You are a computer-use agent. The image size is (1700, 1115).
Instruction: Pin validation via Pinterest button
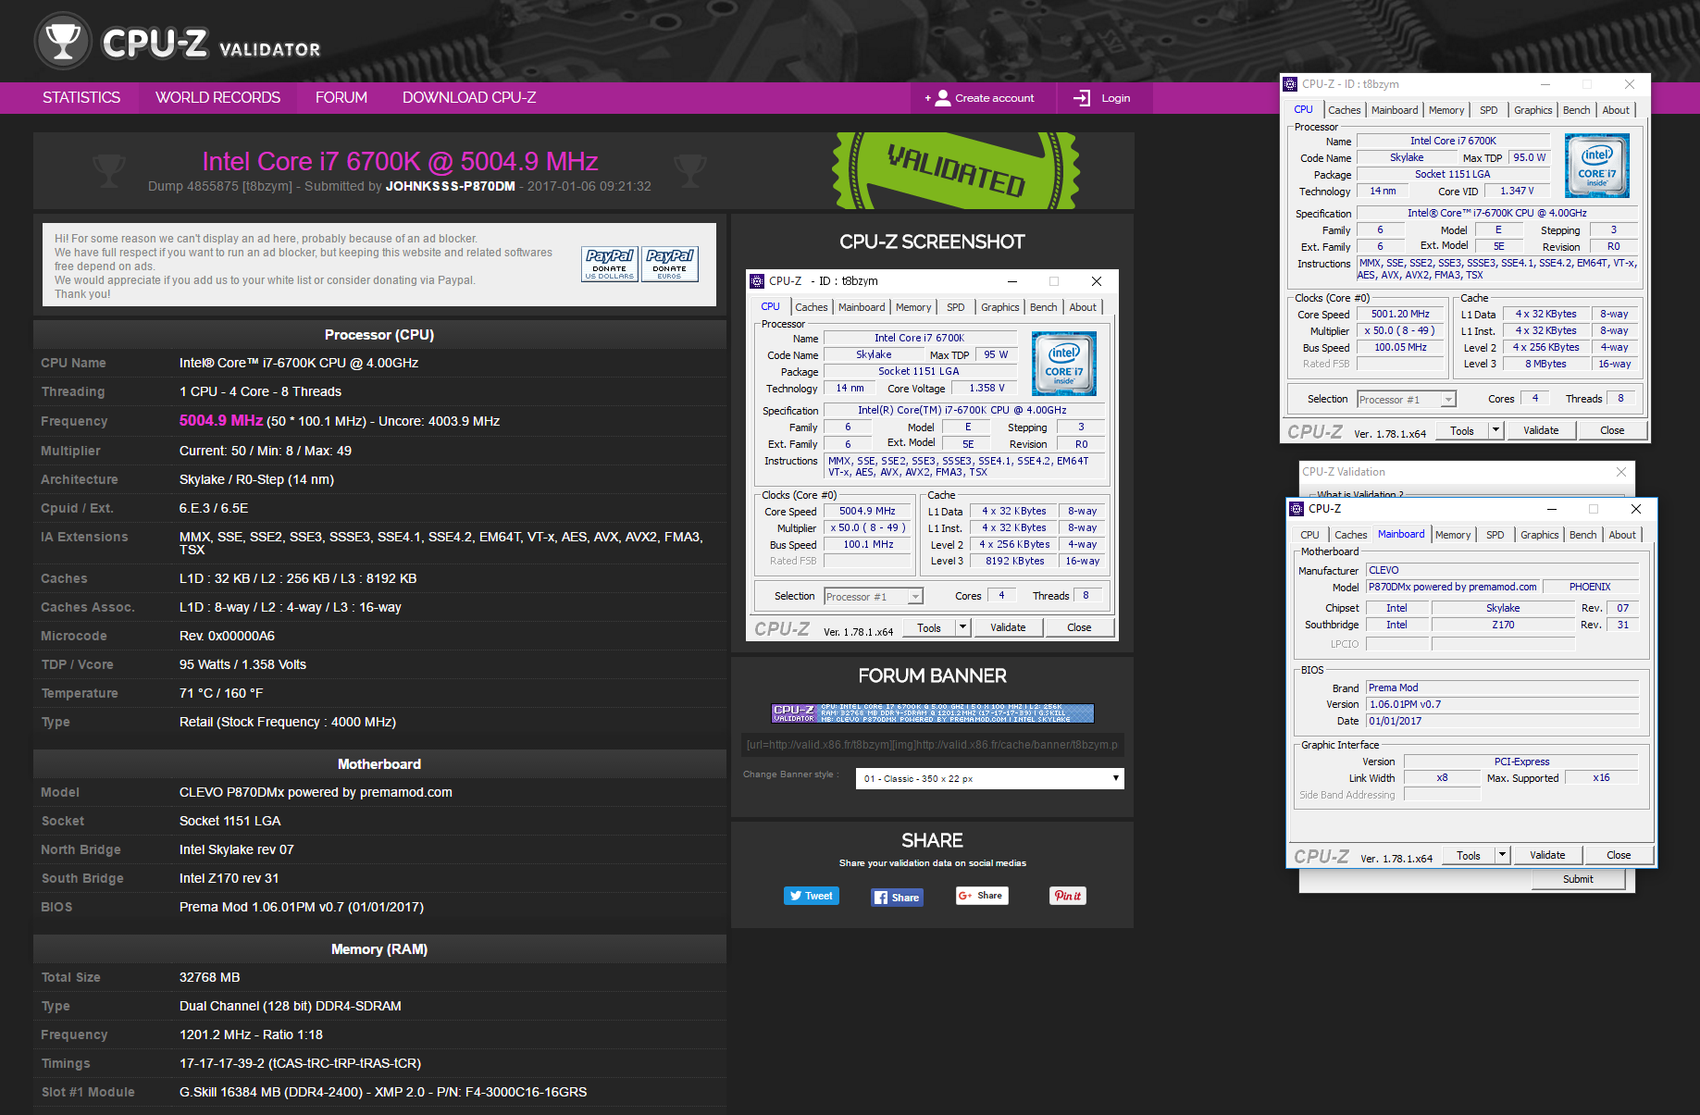point(1068,896)
